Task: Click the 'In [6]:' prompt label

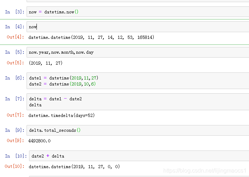Action: [x=15, y=78]
